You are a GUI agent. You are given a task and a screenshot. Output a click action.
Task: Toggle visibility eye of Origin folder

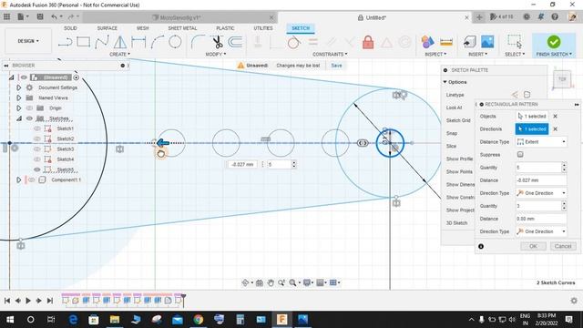[29, 108]
